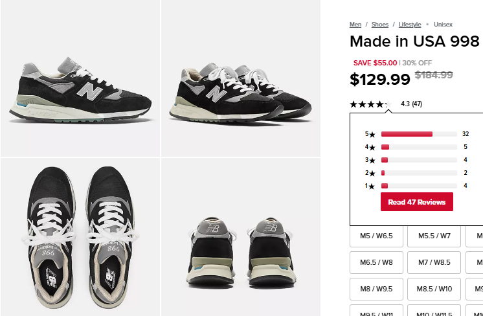Open the angled pair shoe image
The height and width of the screenshot is (316, 483).
click(241, 78)
